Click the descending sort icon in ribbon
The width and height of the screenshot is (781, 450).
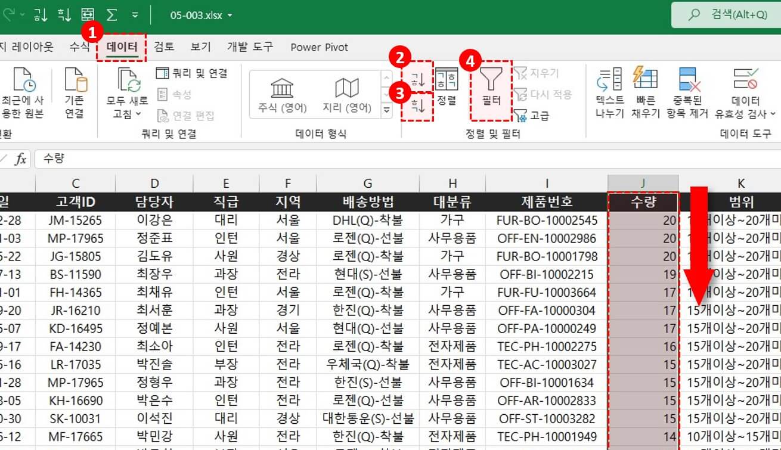point(417,105)
